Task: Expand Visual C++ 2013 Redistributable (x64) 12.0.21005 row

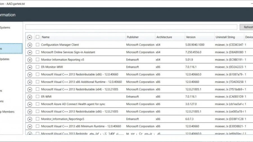Action: point(30,89)
